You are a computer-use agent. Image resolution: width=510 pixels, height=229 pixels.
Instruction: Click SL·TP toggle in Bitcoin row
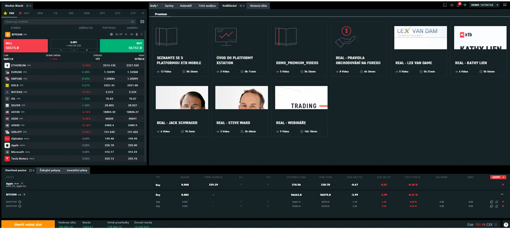point(119,34)
